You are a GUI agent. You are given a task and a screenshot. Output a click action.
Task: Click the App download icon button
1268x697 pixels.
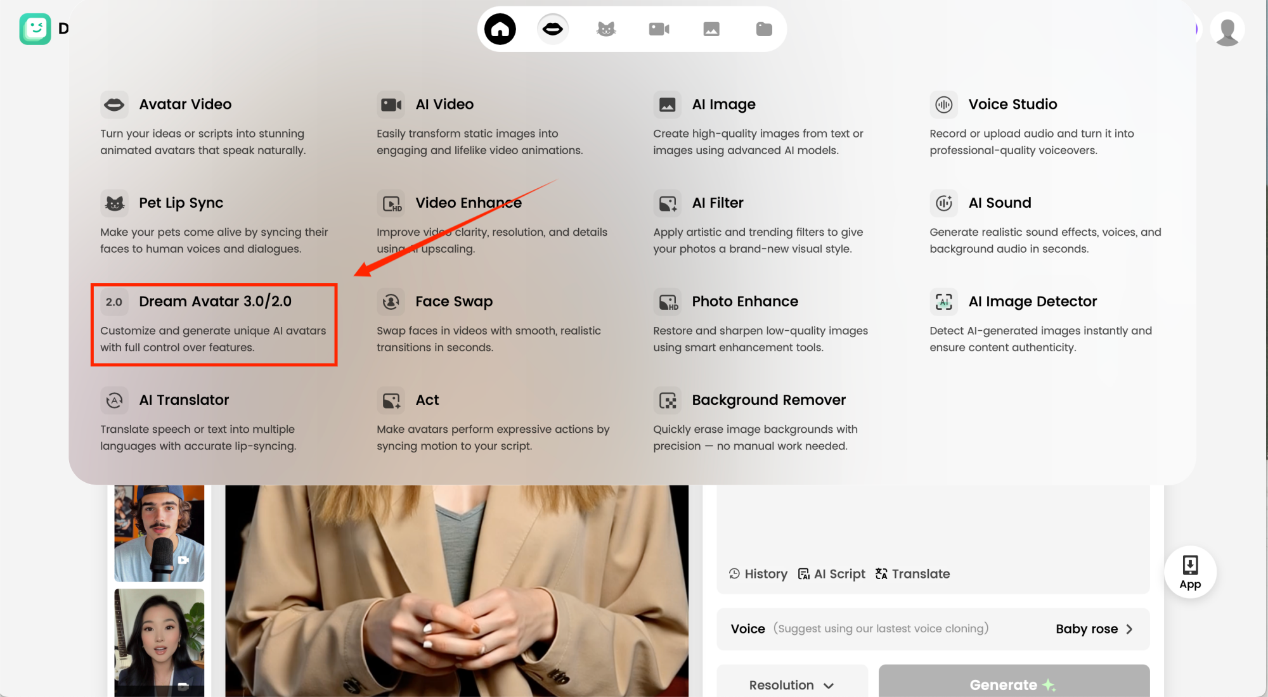click(x=1190, y=572)
